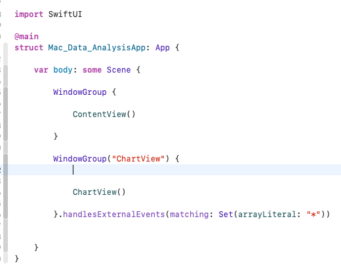The image size is (341, 274).
Task: Click the "ChartView" string literal
Action: click(138, 159)
